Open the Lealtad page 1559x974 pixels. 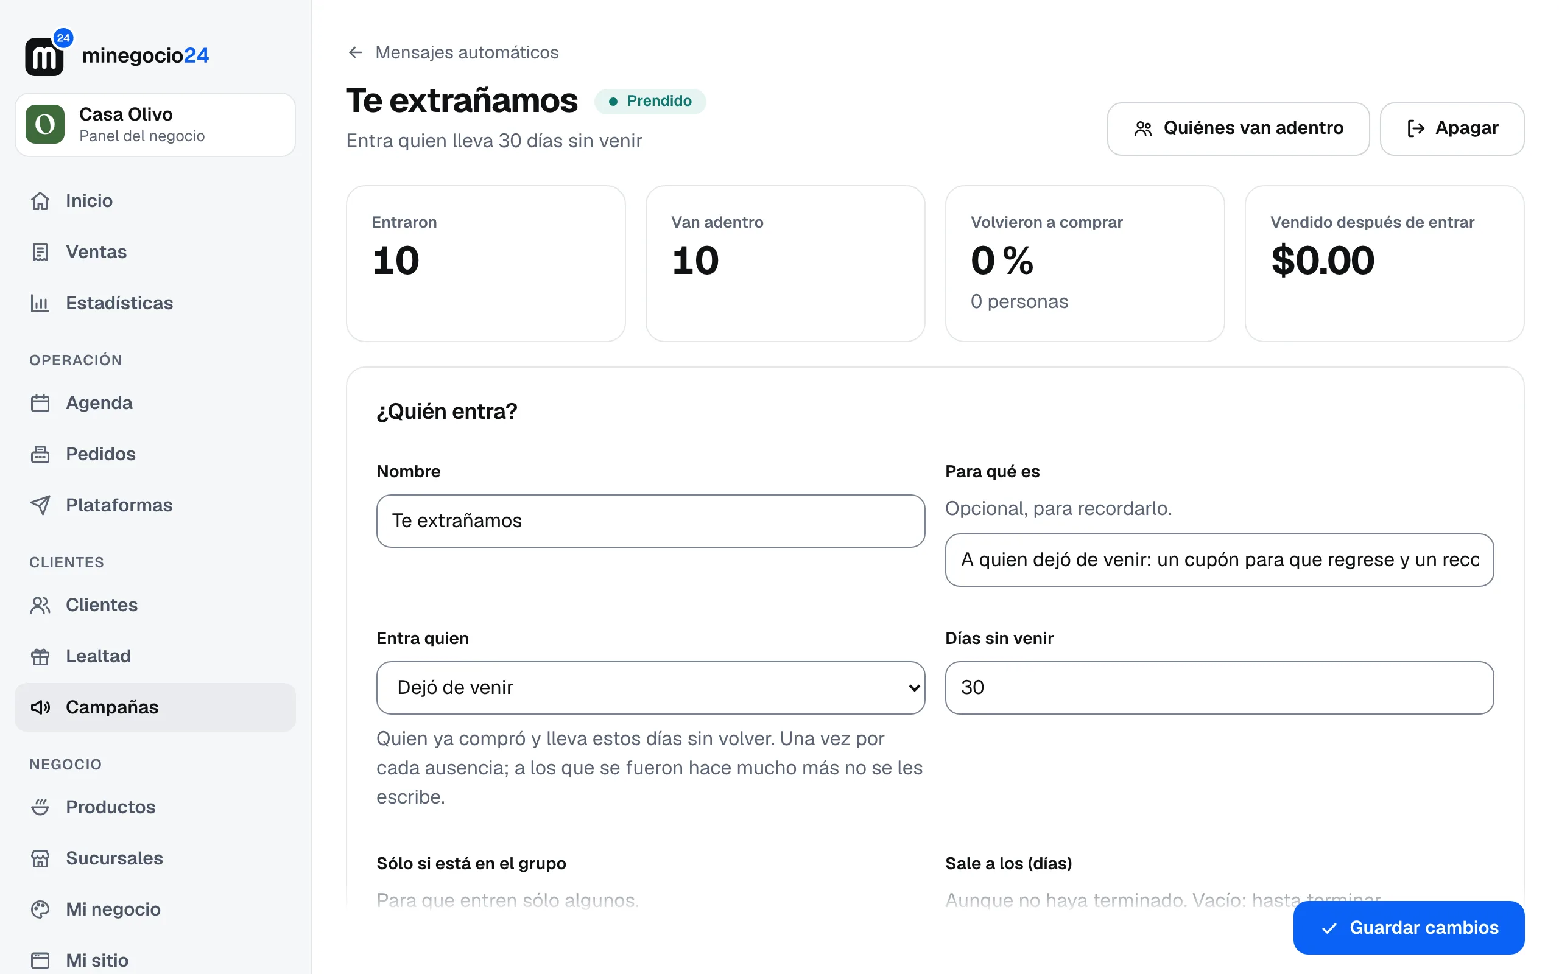(155, 656)
